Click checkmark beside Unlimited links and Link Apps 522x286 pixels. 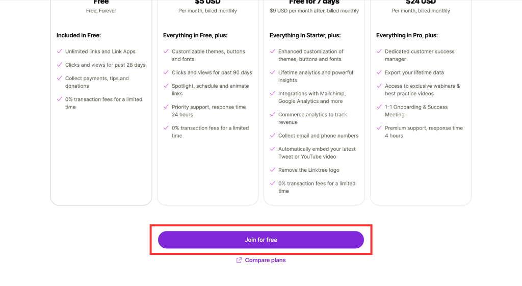[x=60, y=51]
